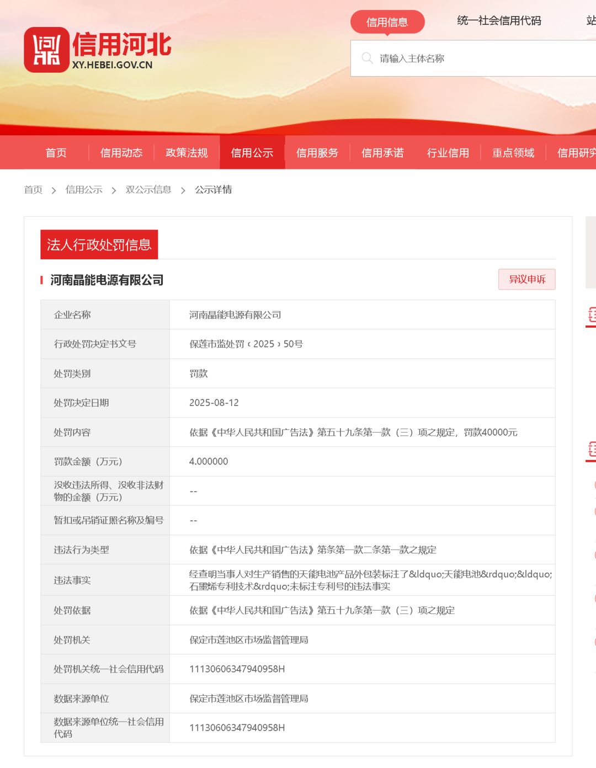596x768 pixels.
Task: Click the date value 2025-08-12
Action: [214, 403]
